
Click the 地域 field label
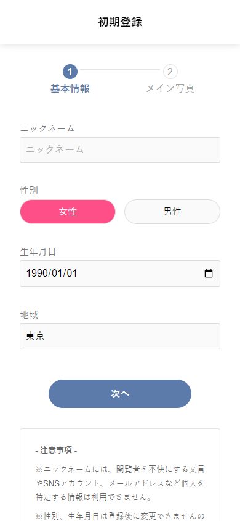29,314
